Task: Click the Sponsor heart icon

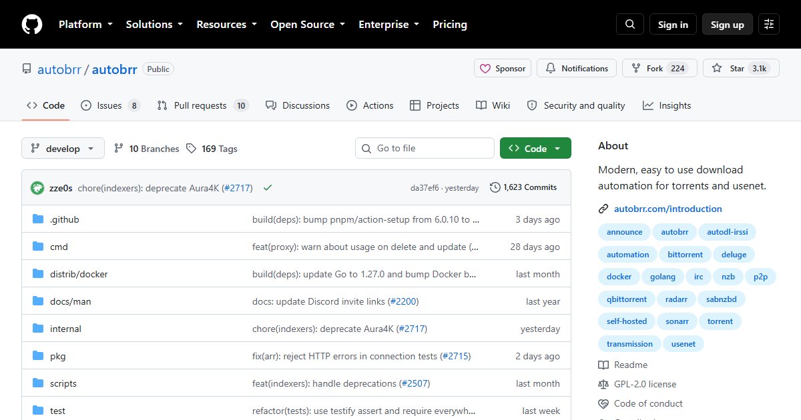Action: pyautogui.click(x=485, y=69)
